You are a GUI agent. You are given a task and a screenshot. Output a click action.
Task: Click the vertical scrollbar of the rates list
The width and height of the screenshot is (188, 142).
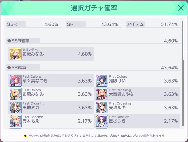point(183,74)
